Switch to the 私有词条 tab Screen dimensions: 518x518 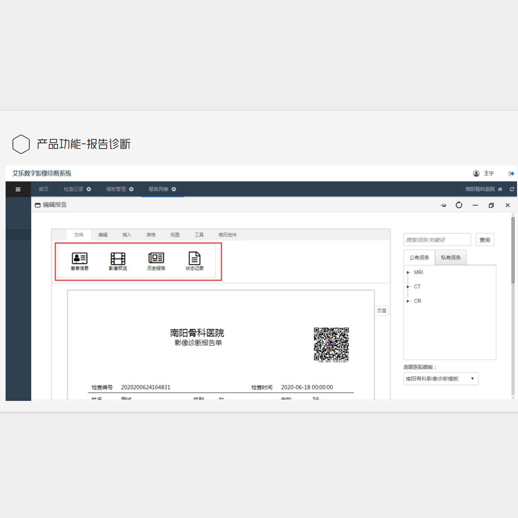click(451, 258)
